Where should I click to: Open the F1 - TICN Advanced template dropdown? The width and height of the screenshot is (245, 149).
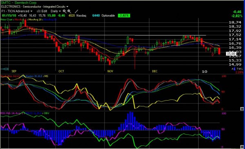coord(17,11)
